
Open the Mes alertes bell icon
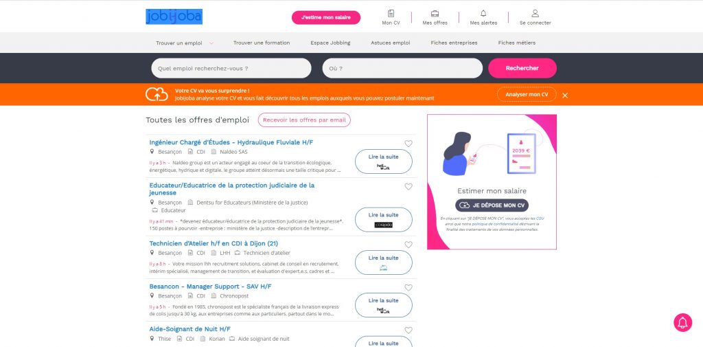point(483,14)
